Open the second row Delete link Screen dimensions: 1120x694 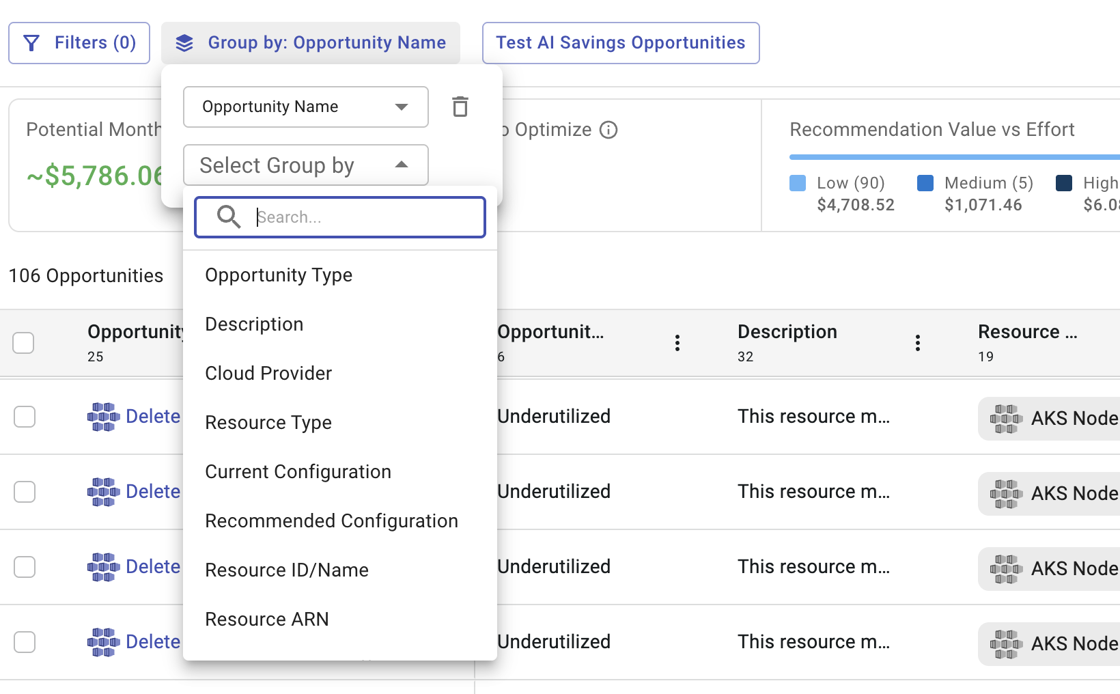[x=153, y=492]
